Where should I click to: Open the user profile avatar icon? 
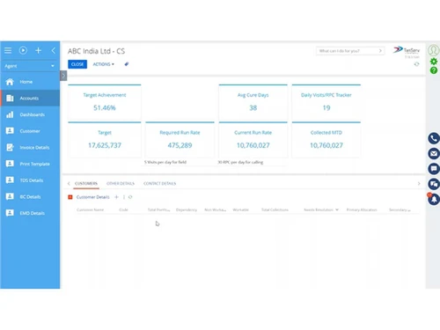434,50
